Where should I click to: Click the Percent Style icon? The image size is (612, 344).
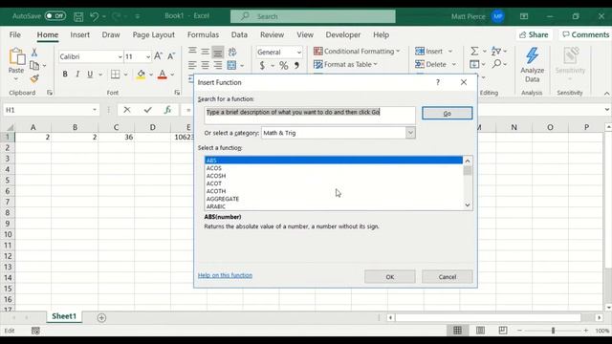coord(284,66)
